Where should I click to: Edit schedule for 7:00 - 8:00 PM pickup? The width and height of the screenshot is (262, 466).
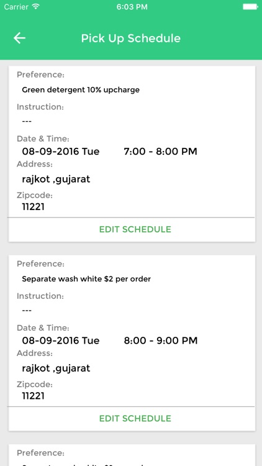pyautogui.click(x=135, y=229)
